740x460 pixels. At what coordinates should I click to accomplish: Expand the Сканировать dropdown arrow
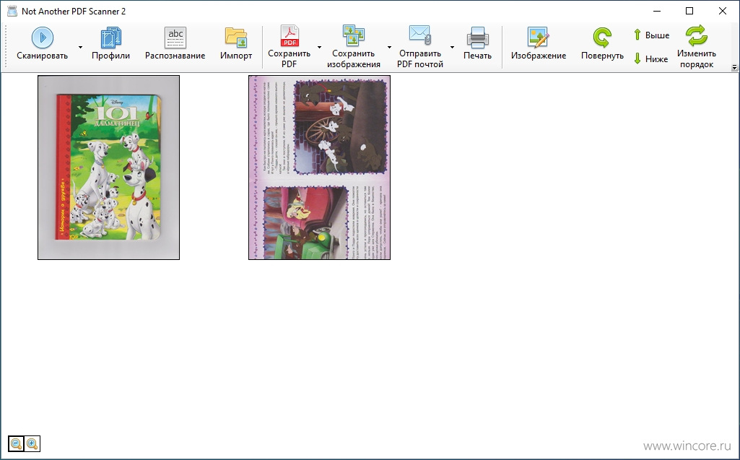(80, 47)
